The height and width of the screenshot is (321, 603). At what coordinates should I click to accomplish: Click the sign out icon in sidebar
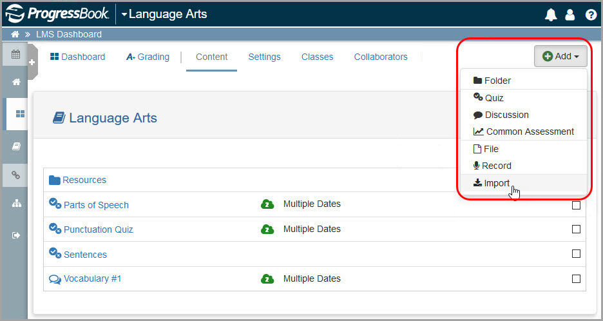point(16,235)
